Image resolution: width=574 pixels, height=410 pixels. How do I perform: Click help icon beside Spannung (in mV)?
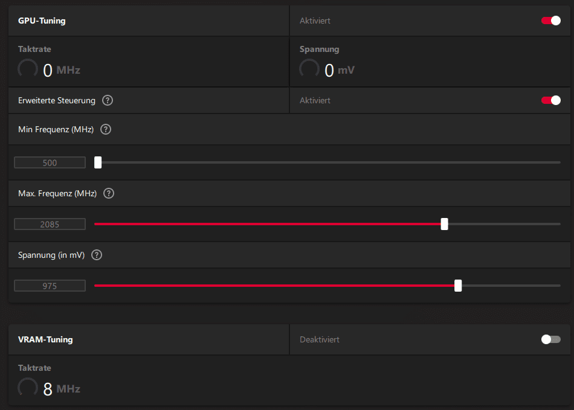[x=97, y=255]
